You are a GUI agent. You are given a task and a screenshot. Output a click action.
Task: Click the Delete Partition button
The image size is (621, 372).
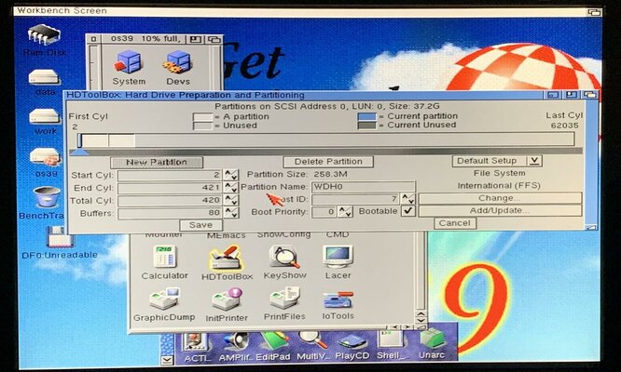pos(327,162)
